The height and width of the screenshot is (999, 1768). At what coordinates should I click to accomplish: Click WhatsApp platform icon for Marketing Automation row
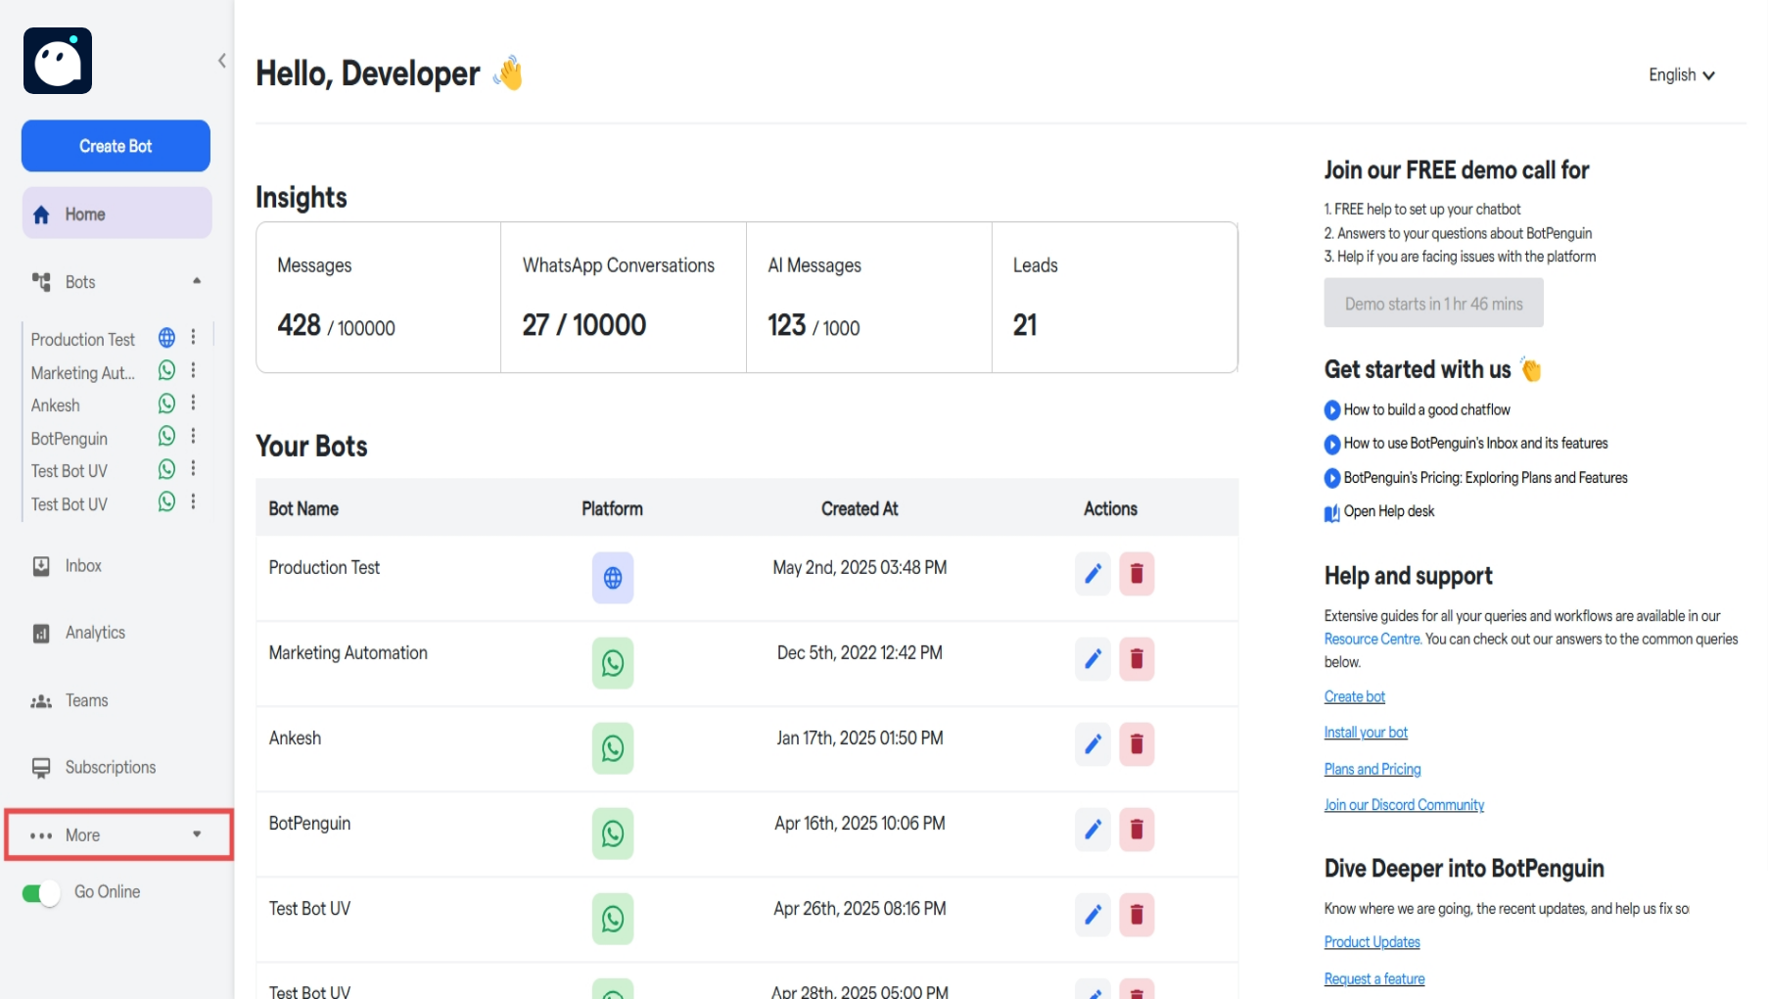click(613, 663)
